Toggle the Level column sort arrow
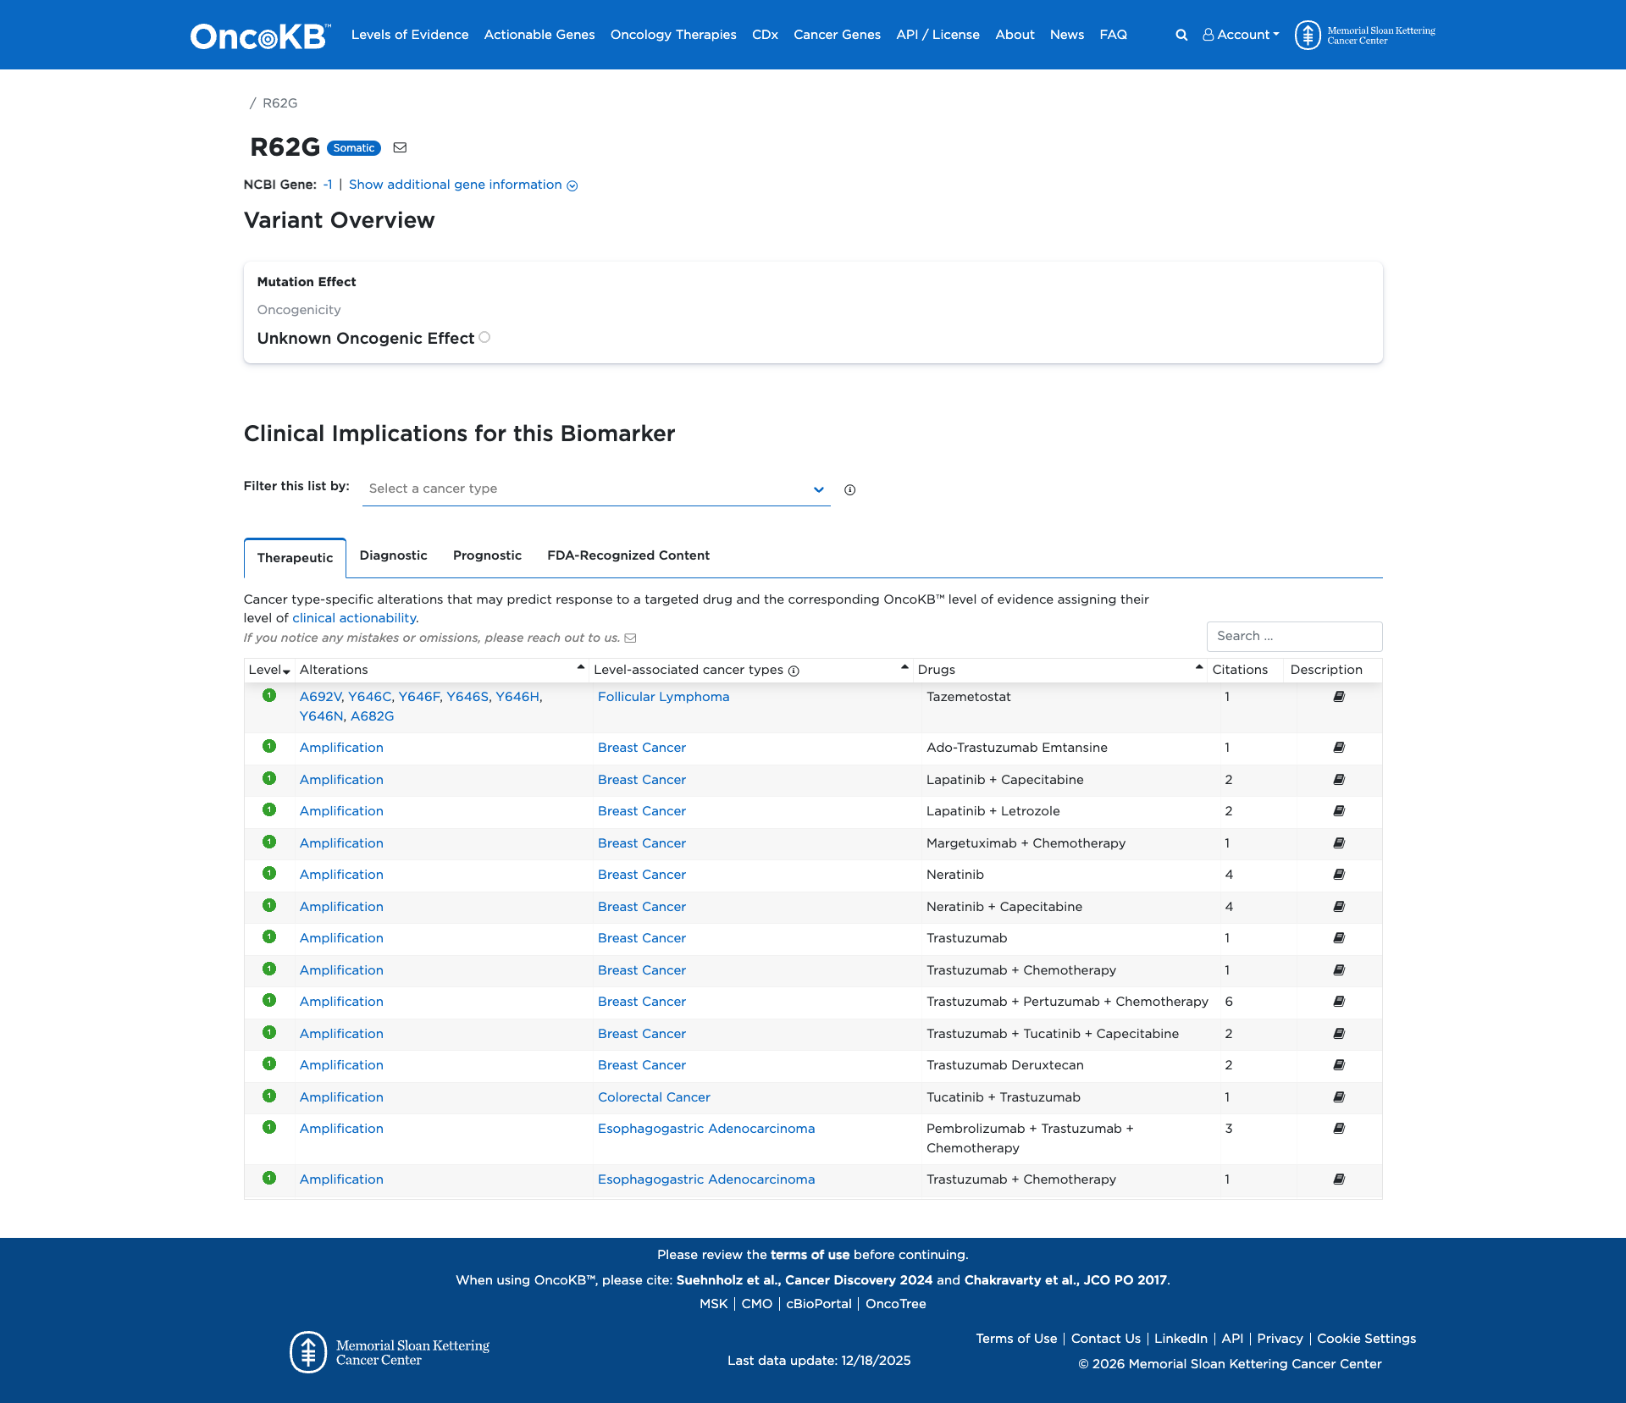Screen dimensions: 1626x1403 pos(286,671)
